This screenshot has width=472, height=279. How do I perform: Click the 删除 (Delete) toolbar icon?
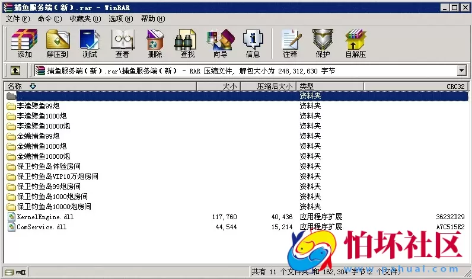coord(155,39)
